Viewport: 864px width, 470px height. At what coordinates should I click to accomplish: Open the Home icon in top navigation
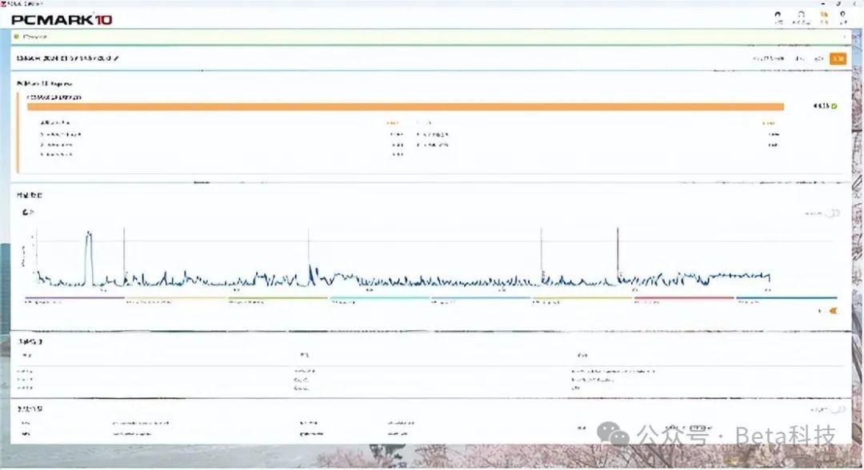click(x=778, y=17)
